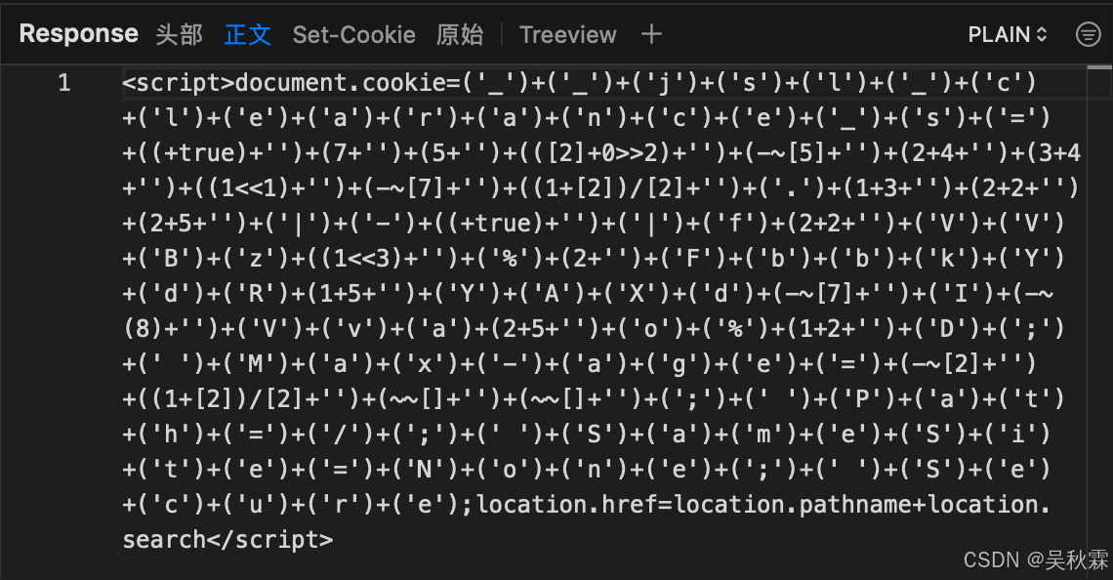Select the 正文 body tab
This screenshot has height=580, width=1113.
pyautogui.click(x=248, y=34)
